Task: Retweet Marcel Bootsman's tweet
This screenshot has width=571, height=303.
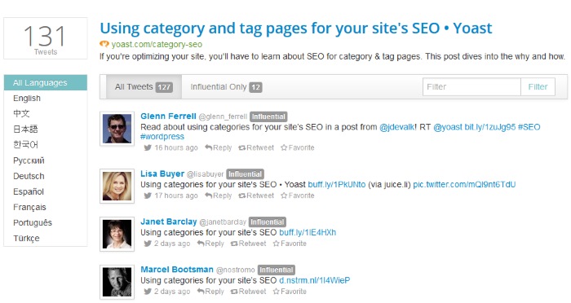Action: click(248, 292)
